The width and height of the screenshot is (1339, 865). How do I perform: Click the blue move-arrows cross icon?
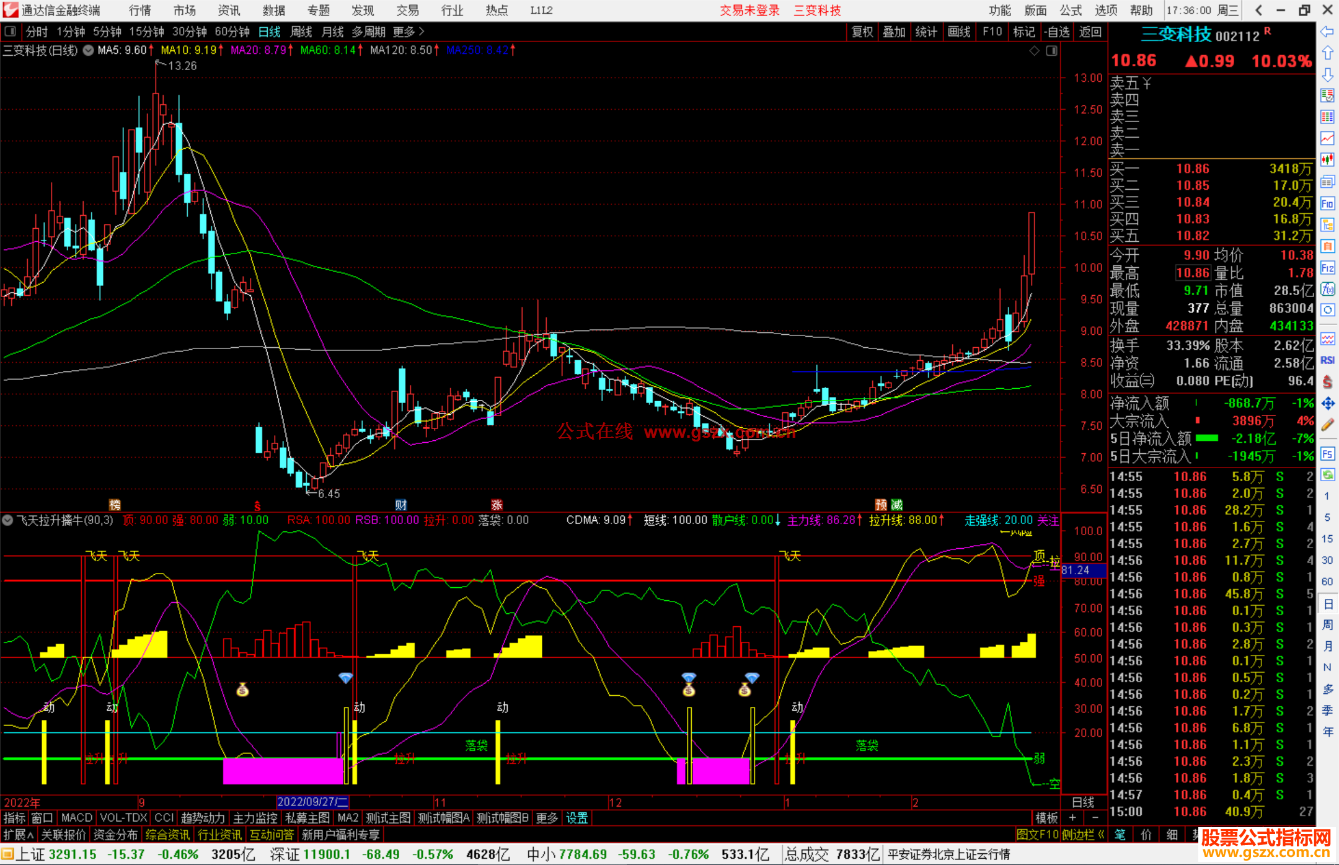pos(1327,404)
